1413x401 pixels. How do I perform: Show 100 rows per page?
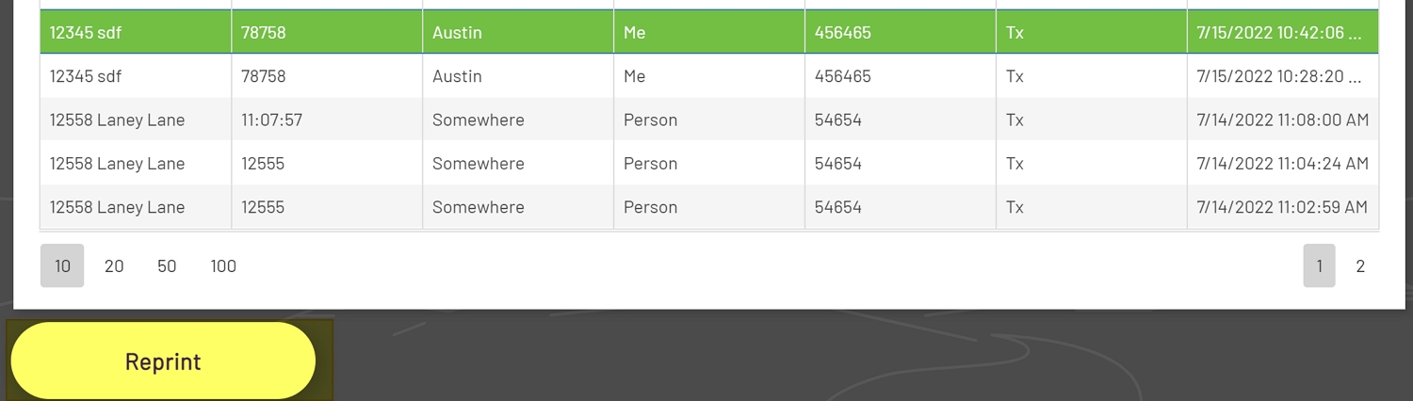[x=223, y=266]
